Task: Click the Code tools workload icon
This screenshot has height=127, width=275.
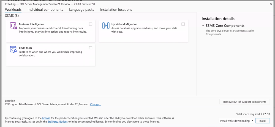Action: (x=13, y=49)
